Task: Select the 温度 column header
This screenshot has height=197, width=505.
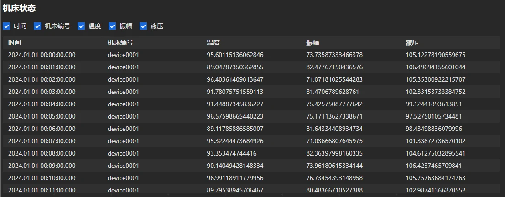Action: point(213,43)
